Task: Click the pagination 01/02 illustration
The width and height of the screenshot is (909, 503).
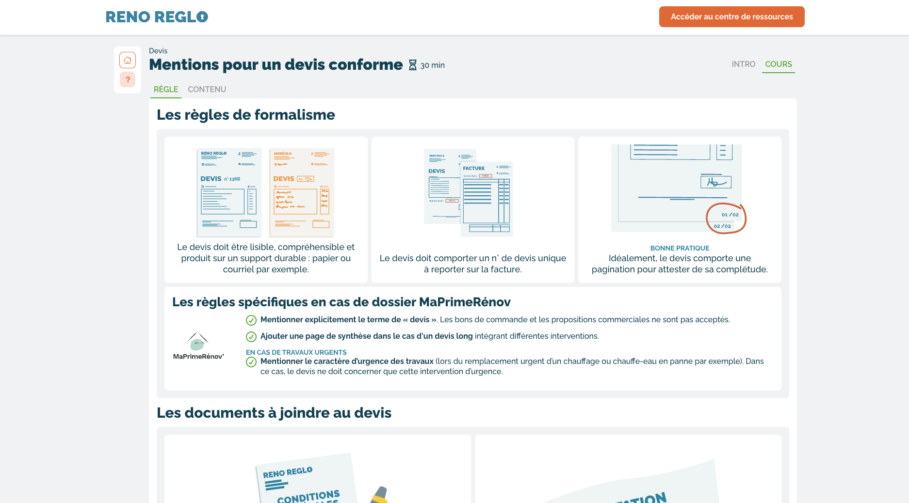Action: 678,189
